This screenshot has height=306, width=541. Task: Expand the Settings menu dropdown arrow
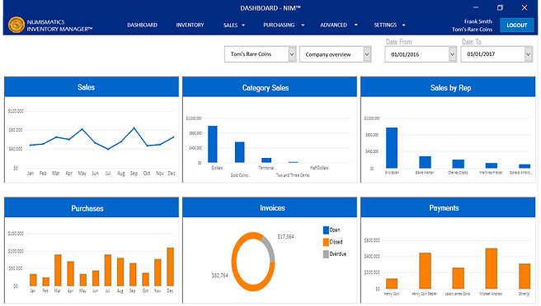click(403, 25)
